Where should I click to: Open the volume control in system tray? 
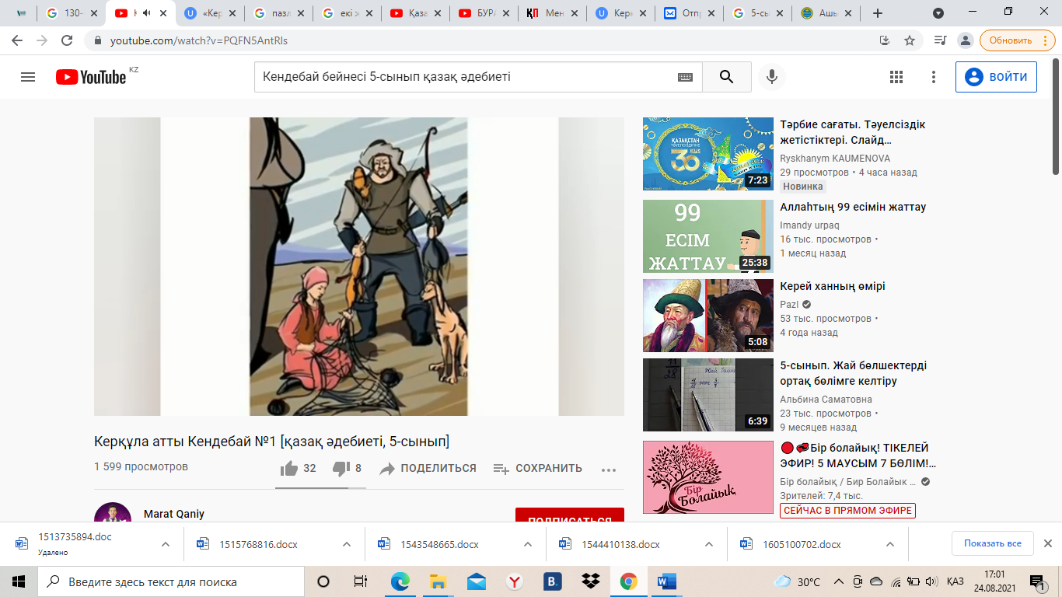[930, 581]
